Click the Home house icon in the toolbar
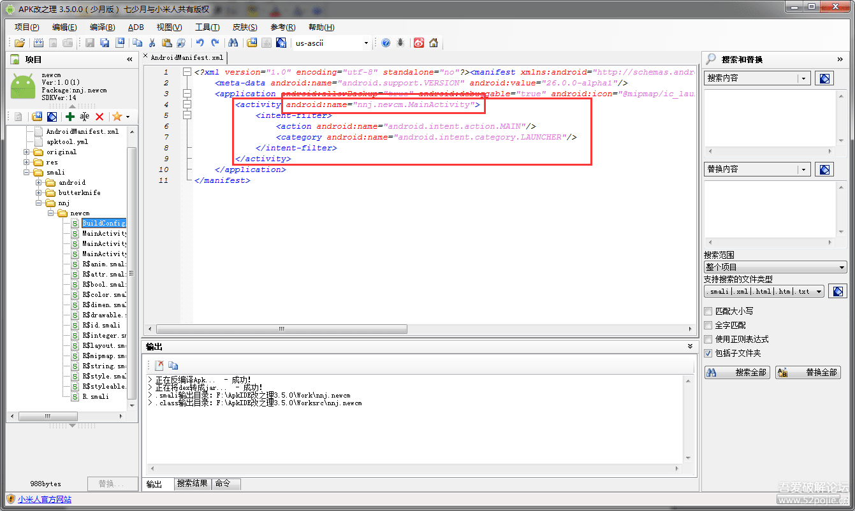855x511 pixels. [x=434, y=43]
